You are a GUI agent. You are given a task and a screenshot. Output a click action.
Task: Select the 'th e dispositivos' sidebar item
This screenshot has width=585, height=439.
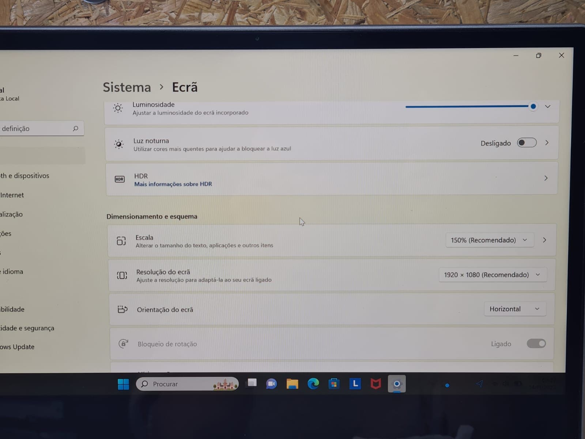(x=24, y=176)
